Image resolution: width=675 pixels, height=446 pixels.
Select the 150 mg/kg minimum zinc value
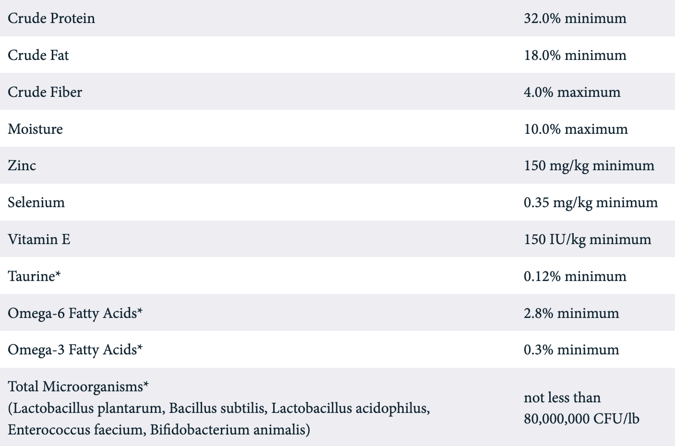click(x=589, y=165)
